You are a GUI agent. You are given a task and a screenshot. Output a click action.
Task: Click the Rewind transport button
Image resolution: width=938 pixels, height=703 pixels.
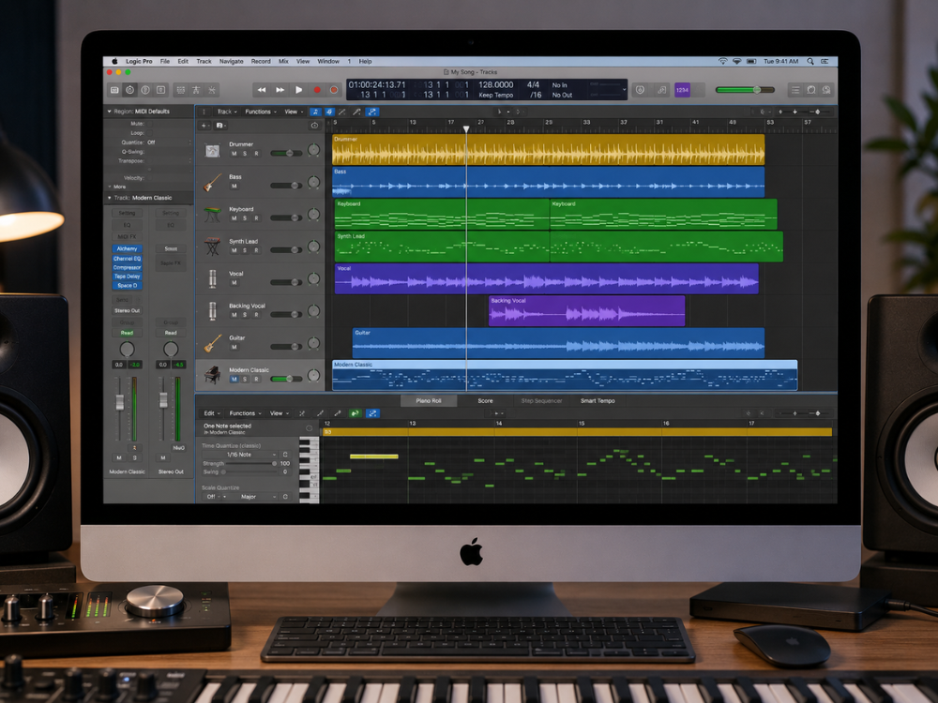pos(262,90)
